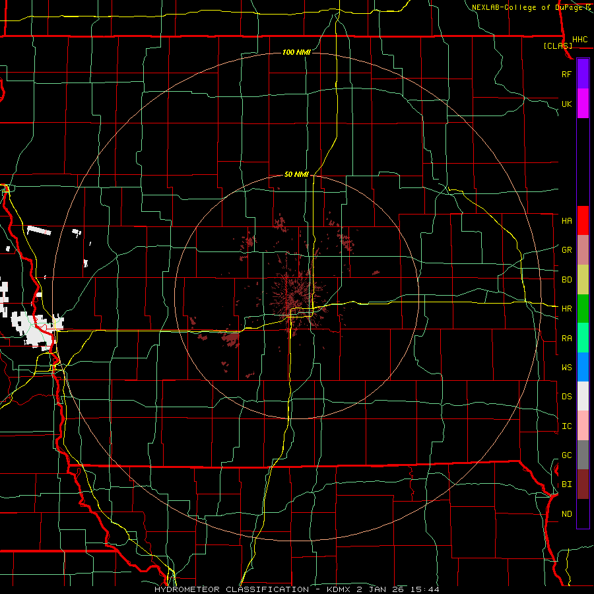Select the dark red BI legend swatch
The width and height of the screenshot is (594, 594).
tap(583, 484)
